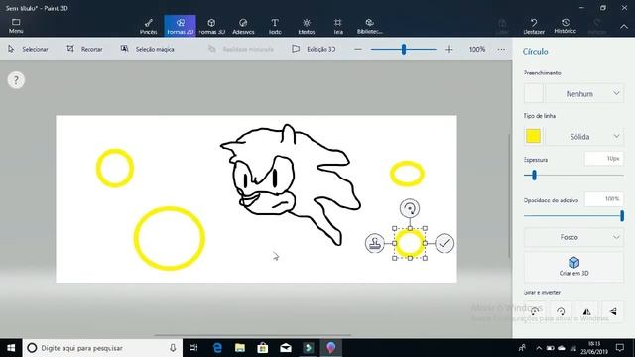Open the Formas 3D tab

point(211,26)
